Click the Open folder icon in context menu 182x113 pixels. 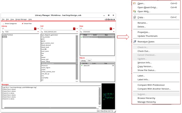pyautogui.click(x=135, y=3)
